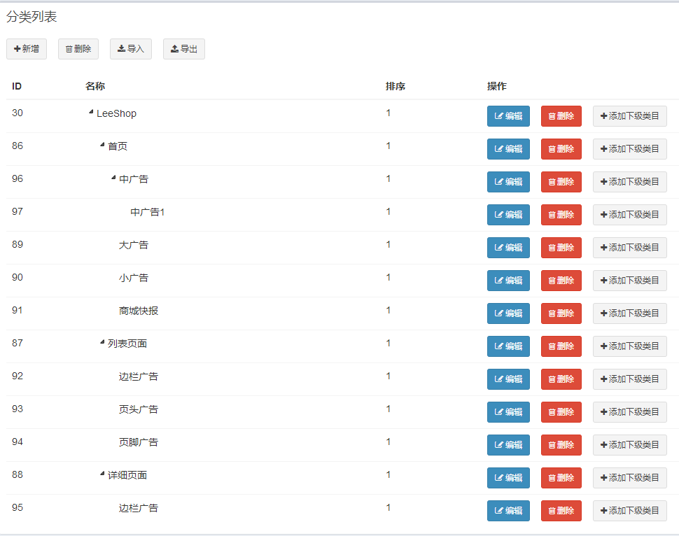Collapse the LeeShop tree node triangle
Screen dimensions: 679x536
pos(91,112)
